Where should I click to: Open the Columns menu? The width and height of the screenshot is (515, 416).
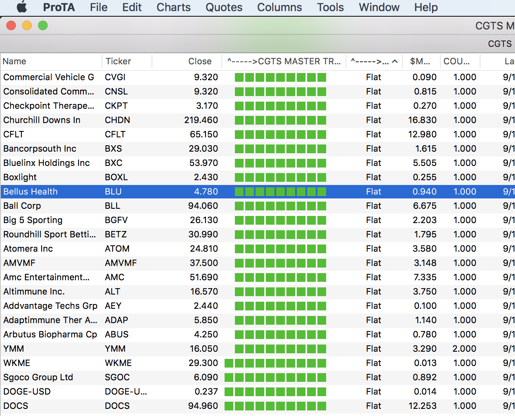pyautogui.click(x=279, y=7)
